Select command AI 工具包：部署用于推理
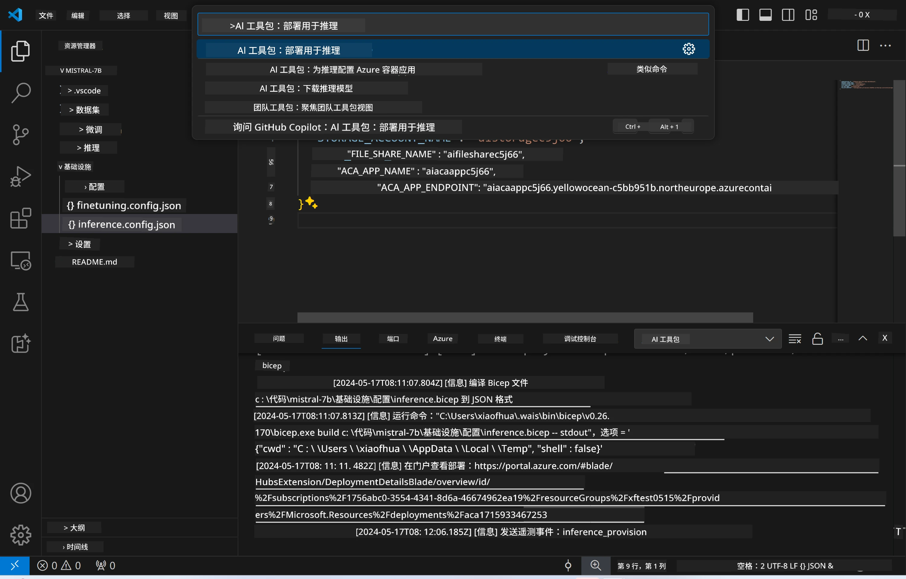 (453, 49)
